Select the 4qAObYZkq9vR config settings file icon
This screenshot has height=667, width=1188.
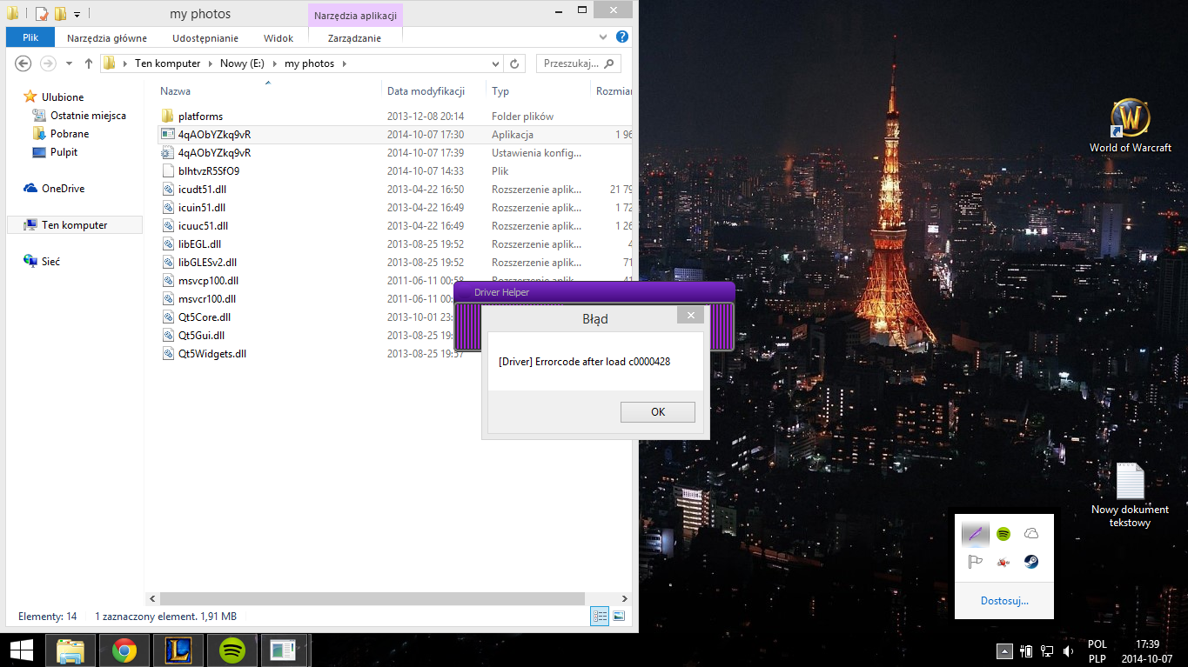tap(169, 153)
